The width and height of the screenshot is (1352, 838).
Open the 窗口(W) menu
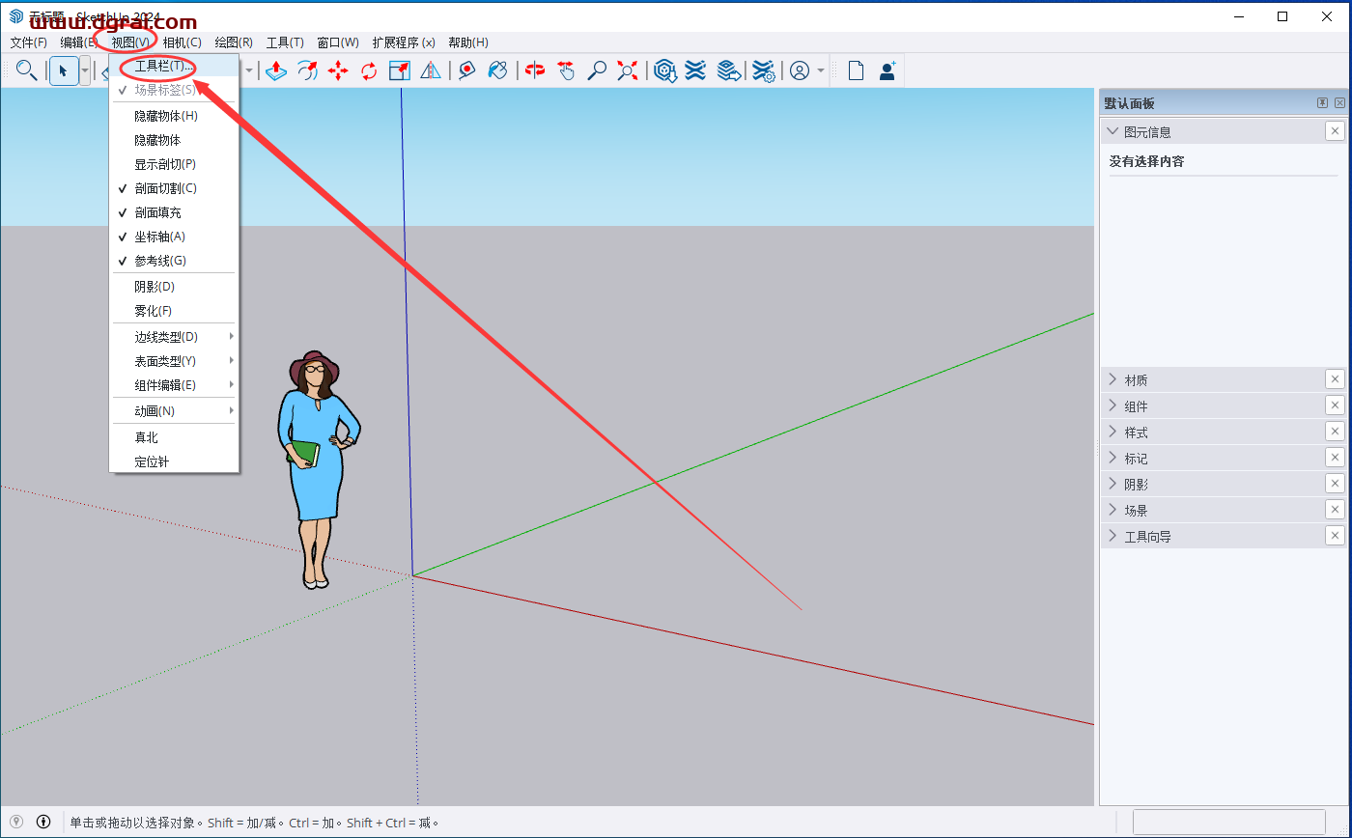pyautogui.click(x=338, y=42)
